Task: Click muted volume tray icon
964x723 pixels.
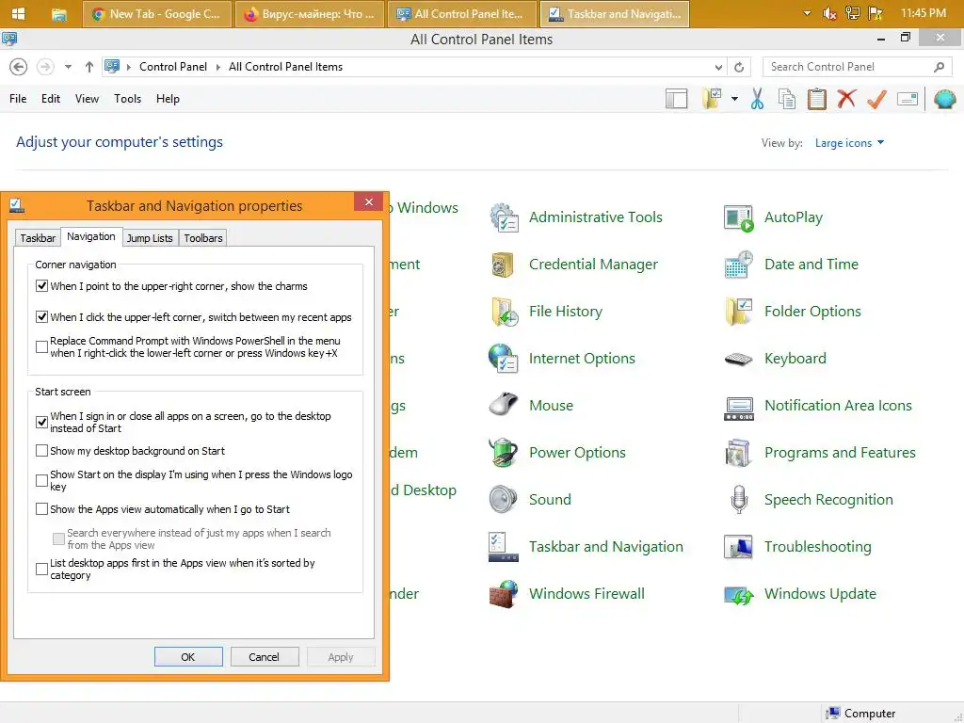Action: point(829,13)
